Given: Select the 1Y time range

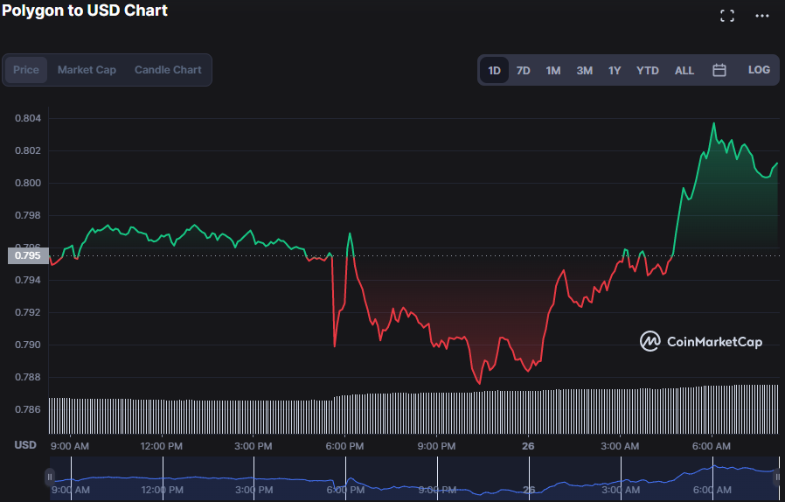Looking at the screenshot, I should 615,70.
